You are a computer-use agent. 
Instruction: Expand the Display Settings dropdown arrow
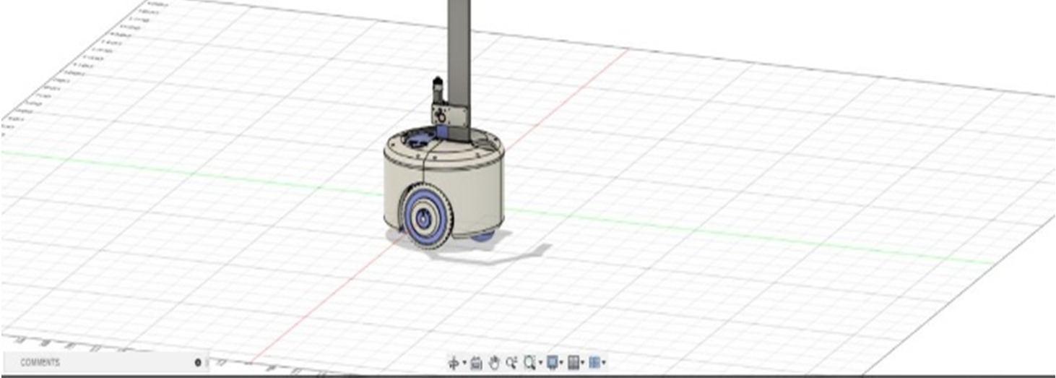pos(562,362)
